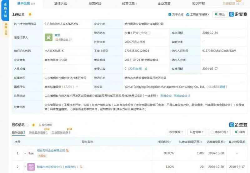Click info icon beside 在营（开业）企业

click(x=149, y=33)
